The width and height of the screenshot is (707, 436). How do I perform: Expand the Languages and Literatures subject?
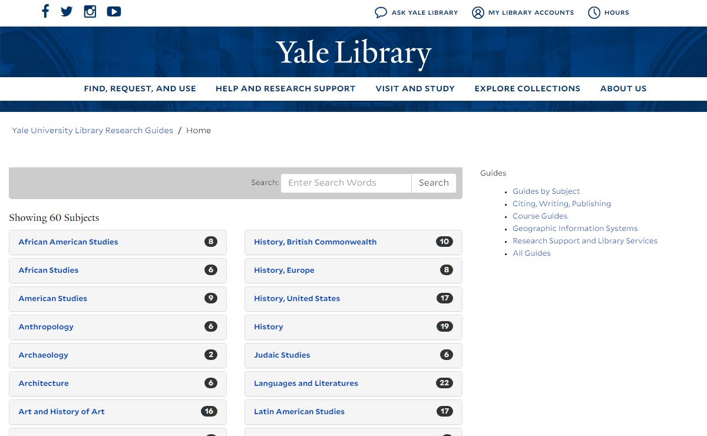[353, 384]
